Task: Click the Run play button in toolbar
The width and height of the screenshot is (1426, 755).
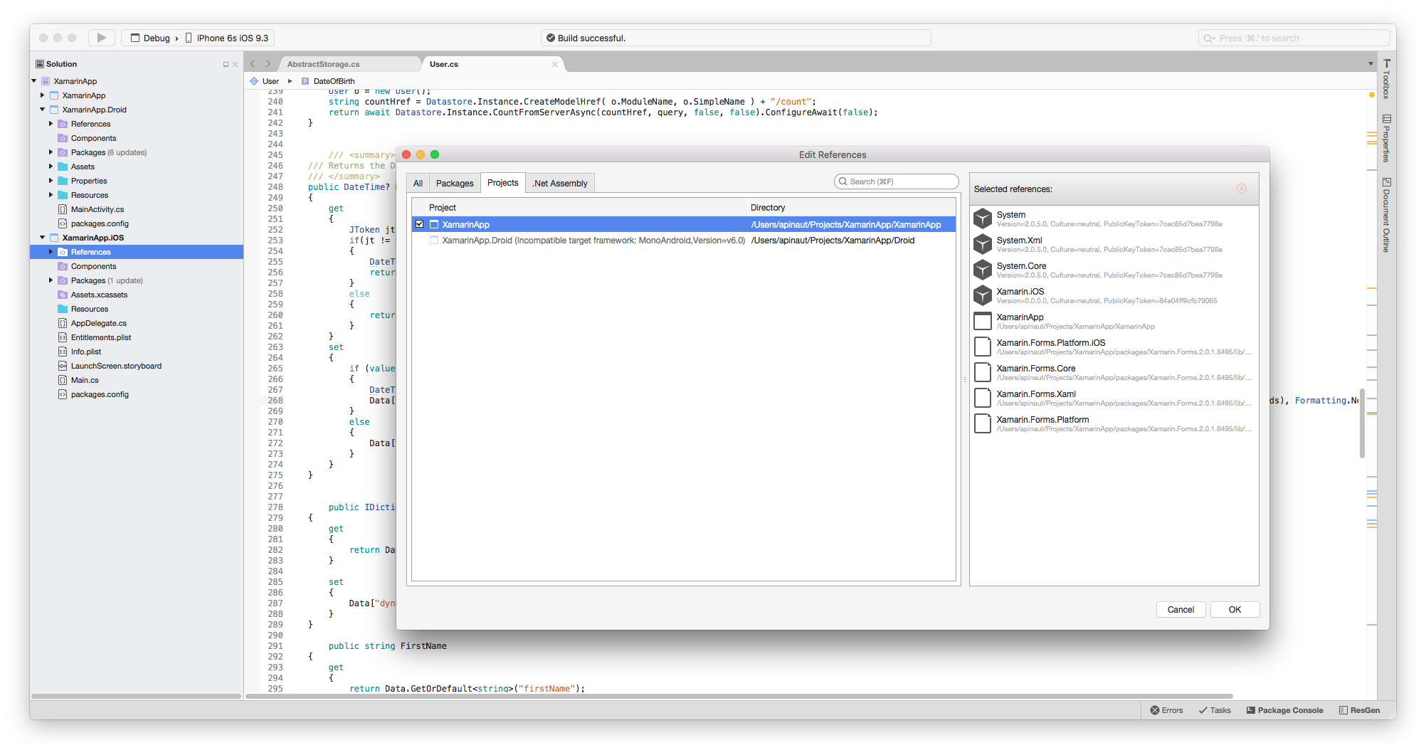Action: (x=102, y=38)
